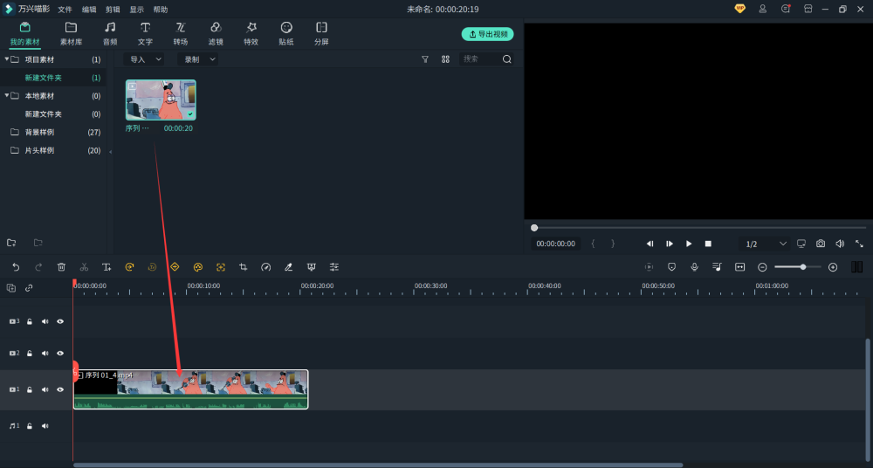Image resolution: width=873 pixels, height=468 pixels.
Task: Hide video track 3 with eye icon
Action: click(60, 321)
